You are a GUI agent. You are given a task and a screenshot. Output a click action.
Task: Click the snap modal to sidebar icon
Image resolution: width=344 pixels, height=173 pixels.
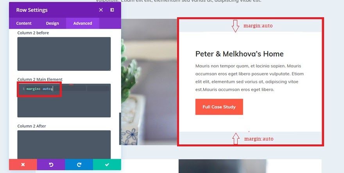point(112,10)
